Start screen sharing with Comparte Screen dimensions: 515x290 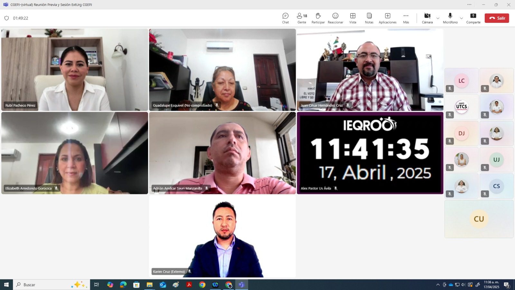tap(473, 18)
